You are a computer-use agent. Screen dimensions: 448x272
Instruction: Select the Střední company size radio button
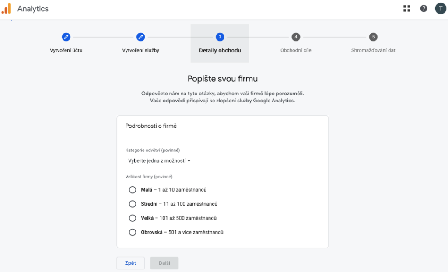coord(133,204)
